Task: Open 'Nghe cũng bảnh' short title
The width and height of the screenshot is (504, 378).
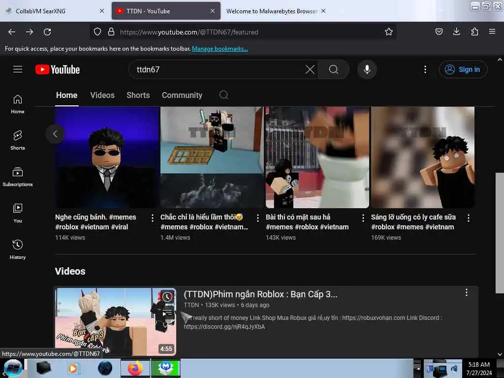Action: pos(95,222)
